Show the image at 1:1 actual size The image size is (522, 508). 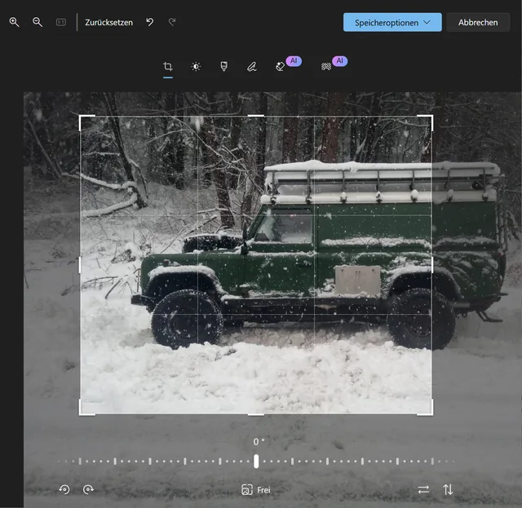60,22
